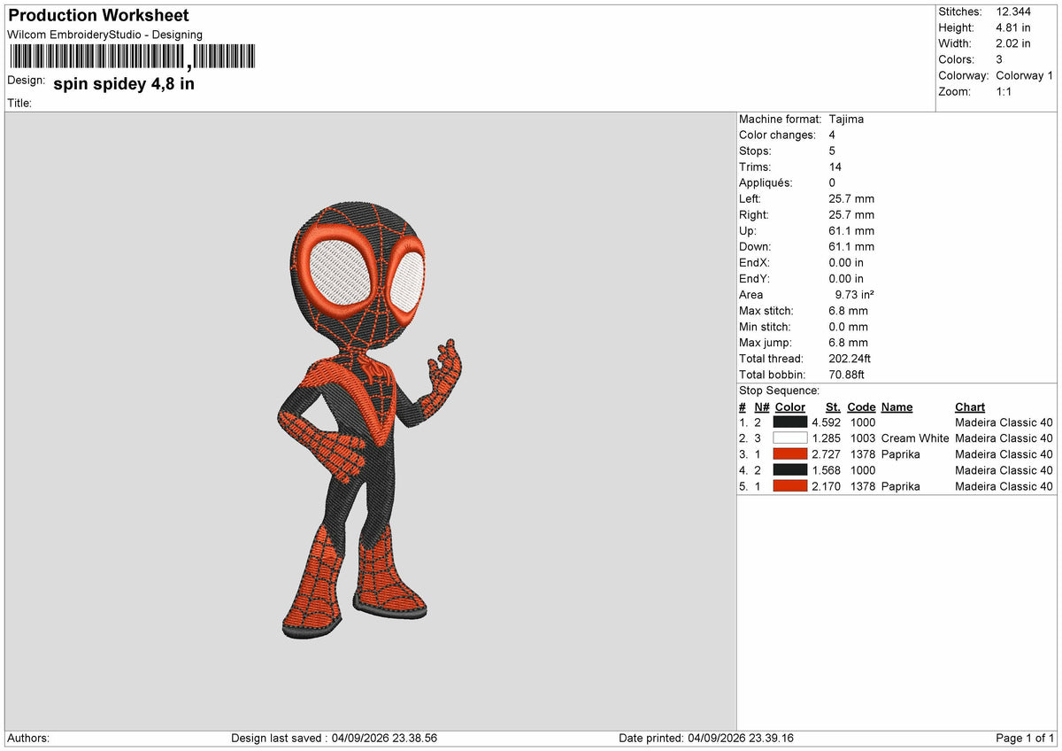This screenshot has width=1062, height=751.
Task: Click 'Wilcom EmbroideryStudio - Designing' text
Action: (x=105, y=35)
